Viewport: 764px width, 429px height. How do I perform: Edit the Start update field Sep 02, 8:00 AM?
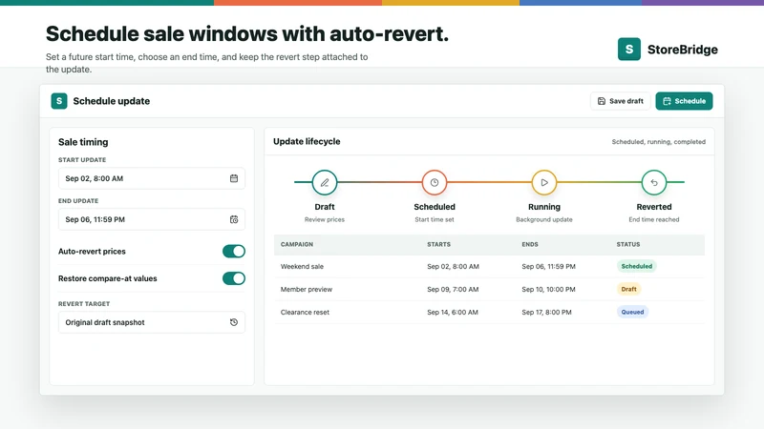(x=152, y=178)
